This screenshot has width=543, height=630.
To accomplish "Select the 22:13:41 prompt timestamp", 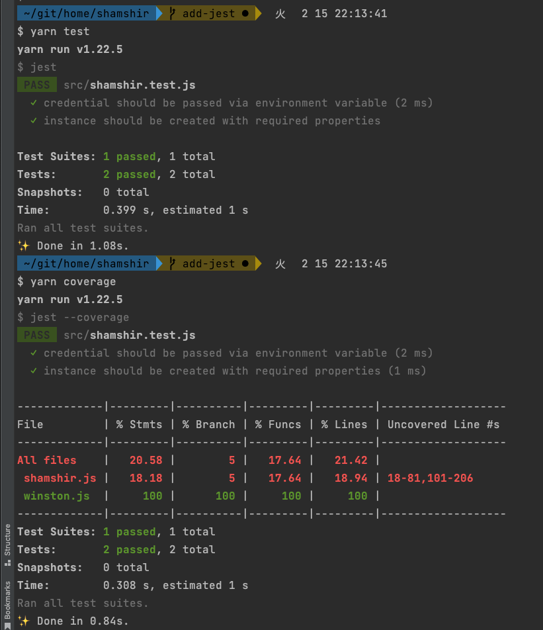I will (x=360, y=14).
